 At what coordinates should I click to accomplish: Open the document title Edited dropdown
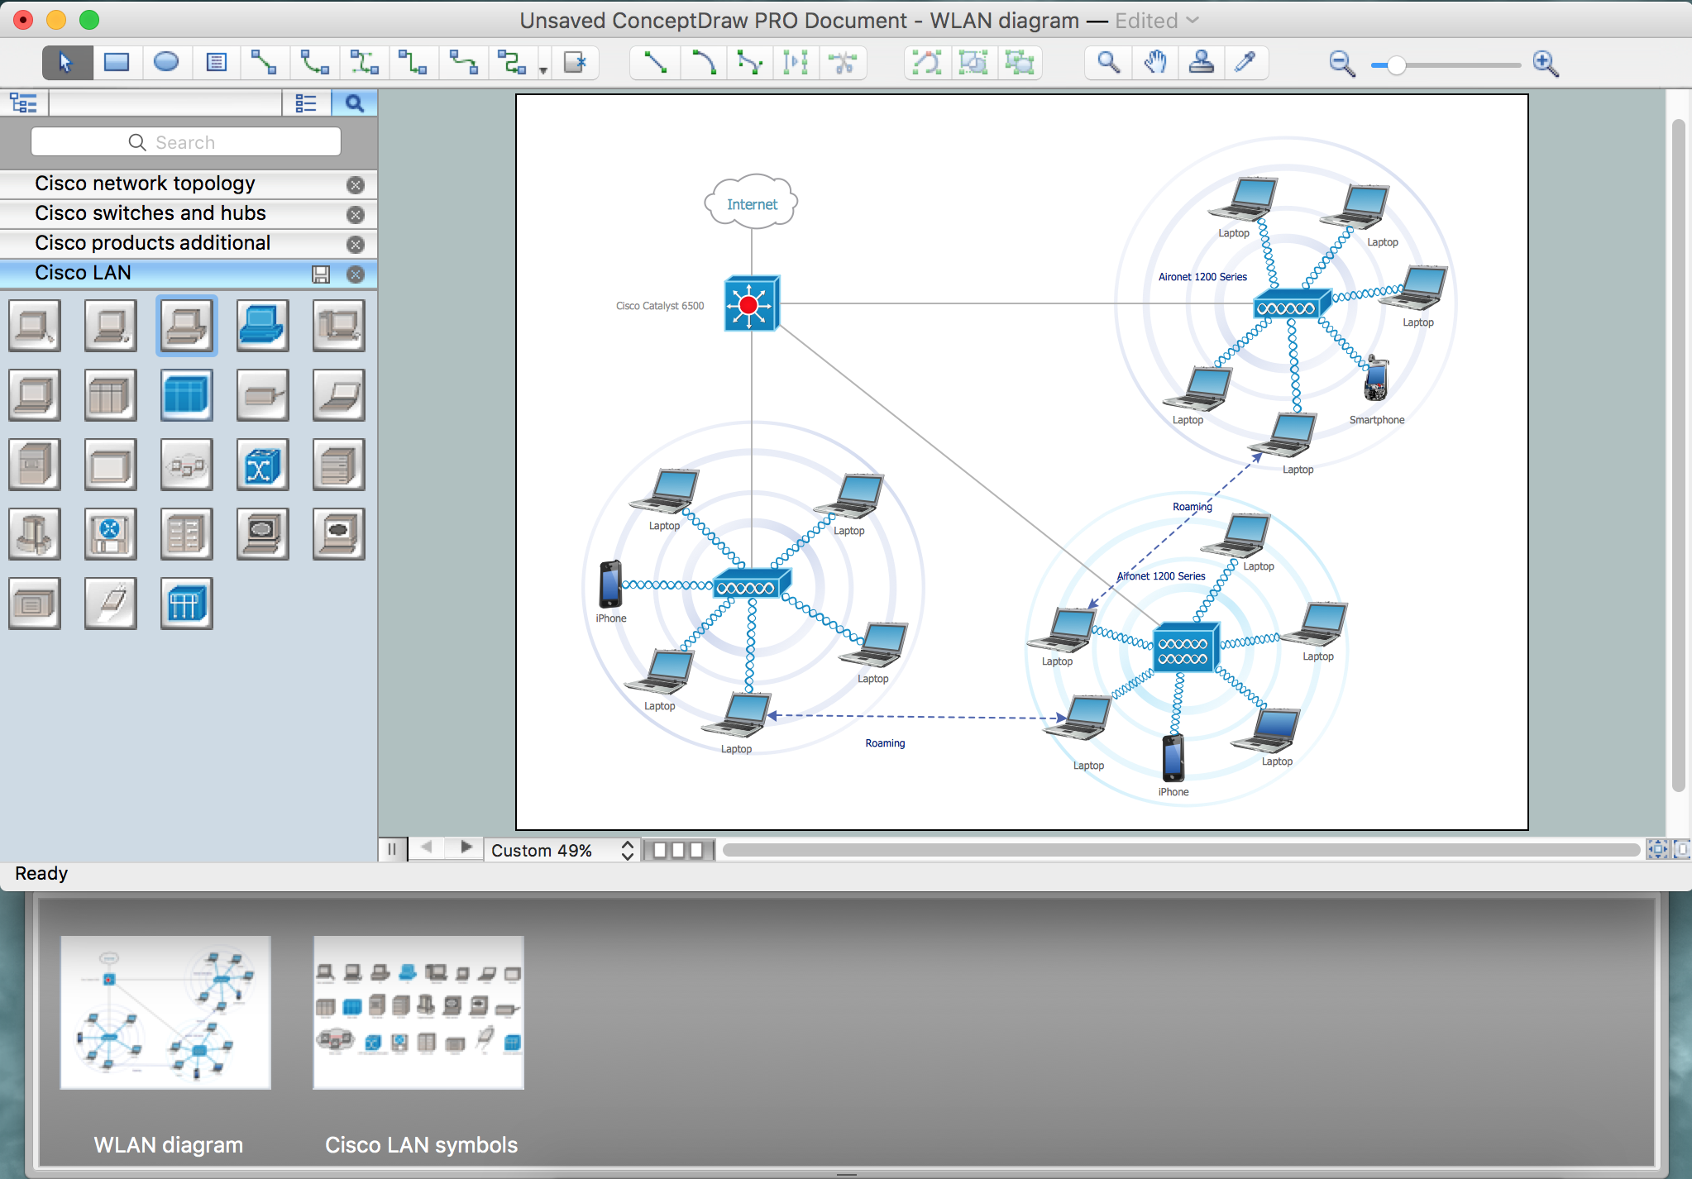point(1157,21)
